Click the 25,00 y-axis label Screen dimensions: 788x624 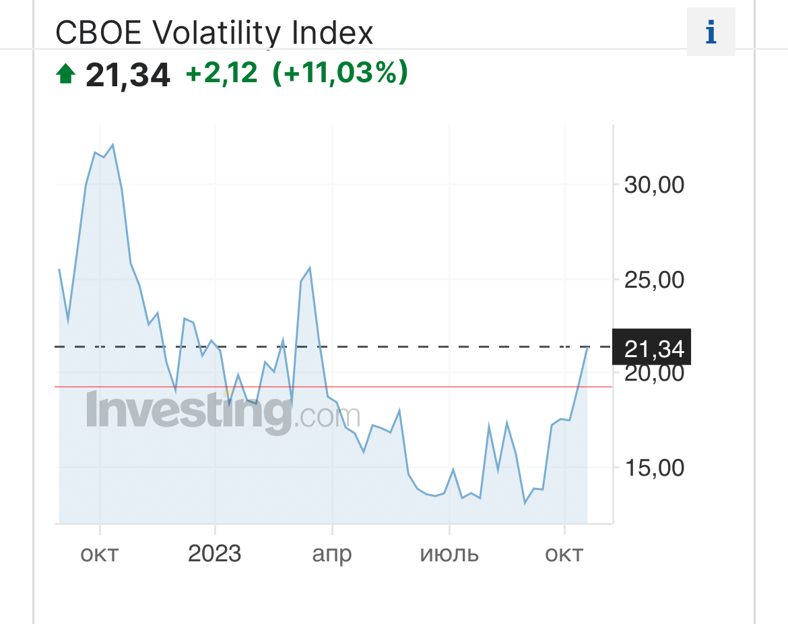click(654, 279)
